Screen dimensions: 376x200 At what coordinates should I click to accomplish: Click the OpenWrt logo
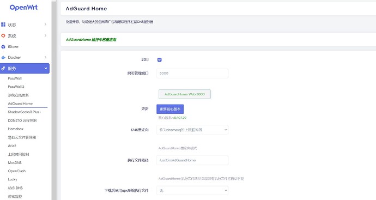click(23, 8)
